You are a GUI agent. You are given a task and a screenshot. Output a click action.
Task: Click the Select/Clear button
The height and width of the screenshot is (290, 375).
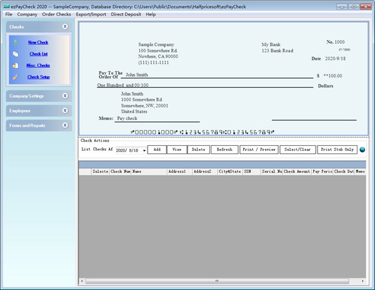(297, 150)
